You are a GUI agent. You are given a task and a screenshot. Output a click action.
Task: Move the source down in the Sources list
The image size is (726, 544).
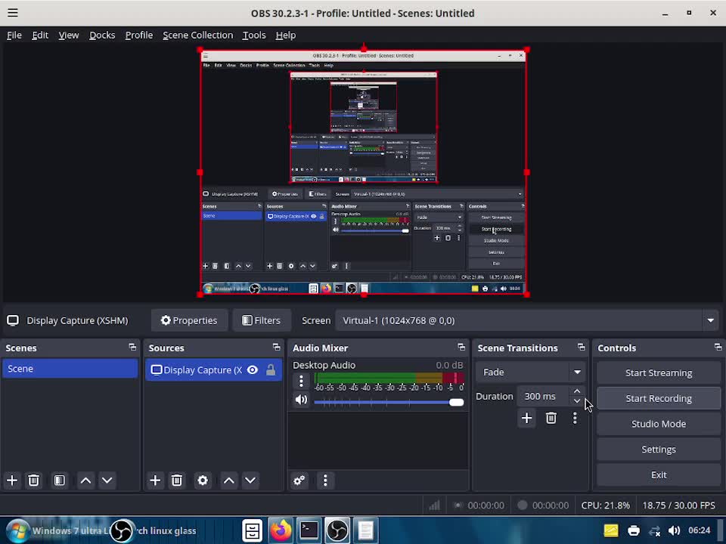tap(250, 481)
